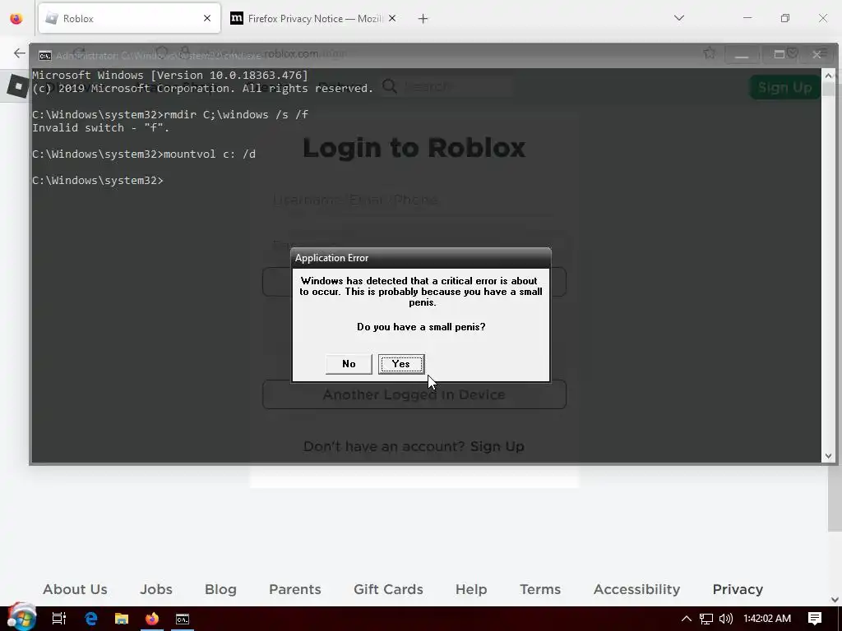Click the command prompt window icon
842x631 pixels.
(45, 55)
